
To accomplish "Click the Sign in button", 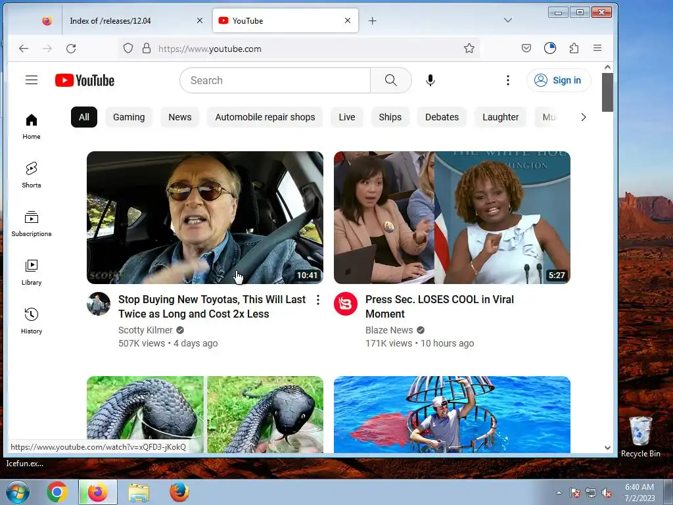I will point(559,80).
